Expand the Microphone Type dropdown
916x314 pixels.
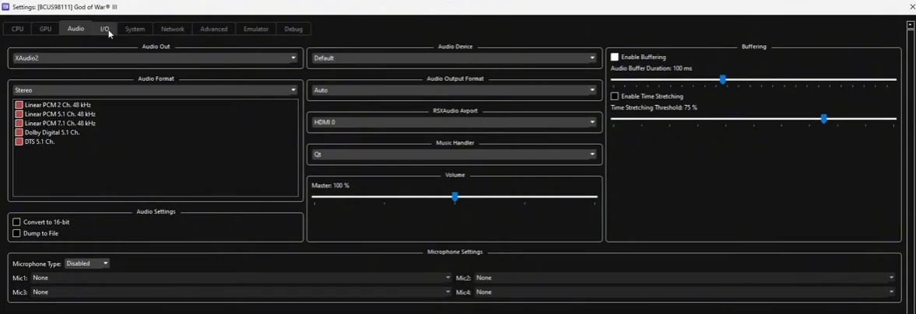[87, 263]
